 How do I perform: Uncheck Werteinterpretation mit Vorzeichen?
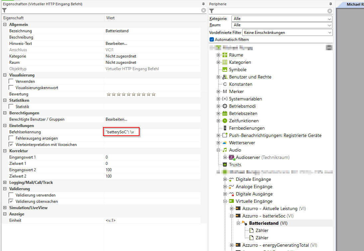(x=11, y=145)
